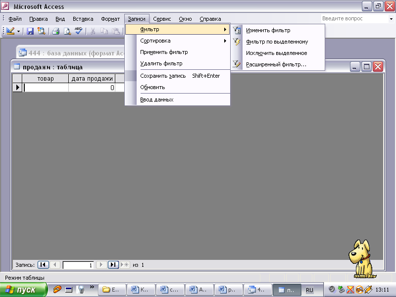This screenshot has width=396, height=297.
Task: Switch to the folder E.. taskbar button
Action: [111, 290]
